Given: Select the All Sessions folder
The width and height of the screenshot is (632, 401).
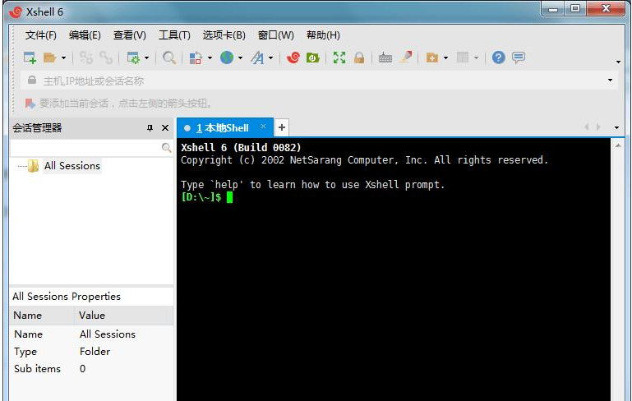Looking at the screenshot, I should point(72,166).
